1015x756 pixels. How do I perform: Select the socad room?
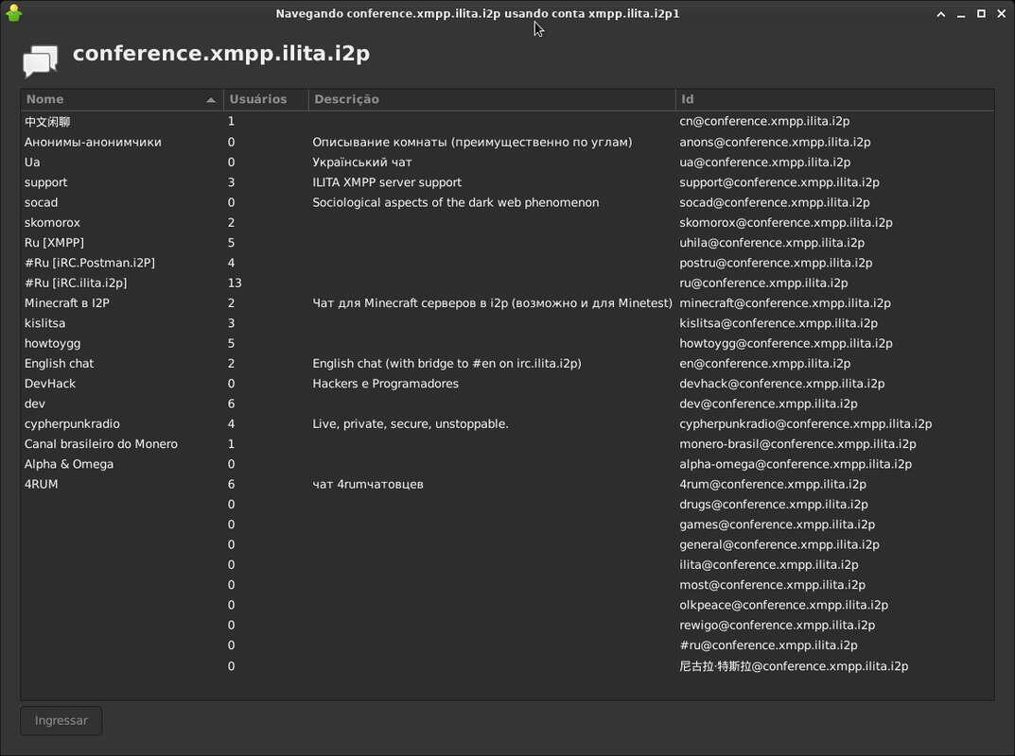507,202
